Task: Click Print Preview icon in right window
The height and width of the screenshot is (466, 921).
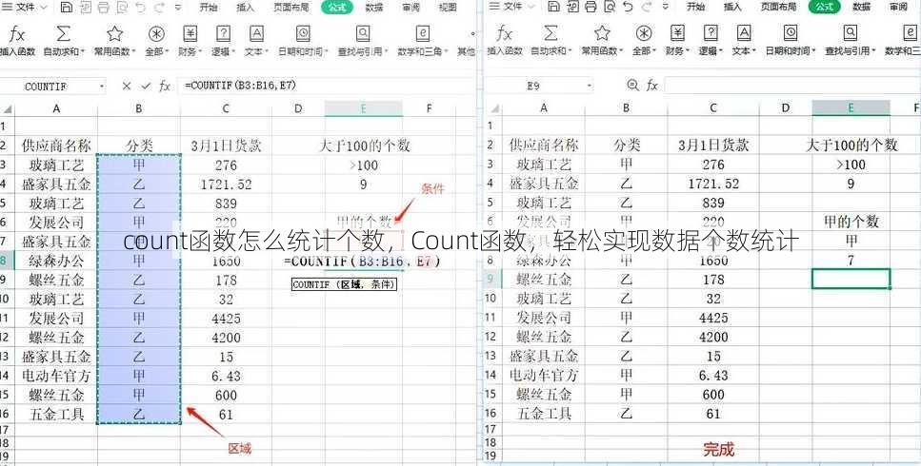Action: coord(610,7)
